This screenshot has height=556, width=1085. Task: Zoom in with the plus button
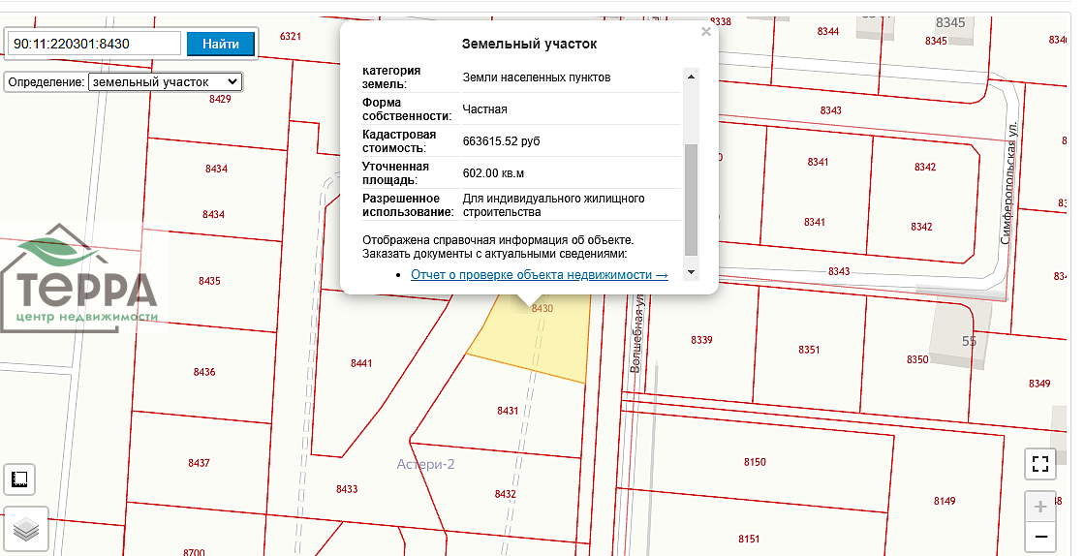pos(1040,507)
